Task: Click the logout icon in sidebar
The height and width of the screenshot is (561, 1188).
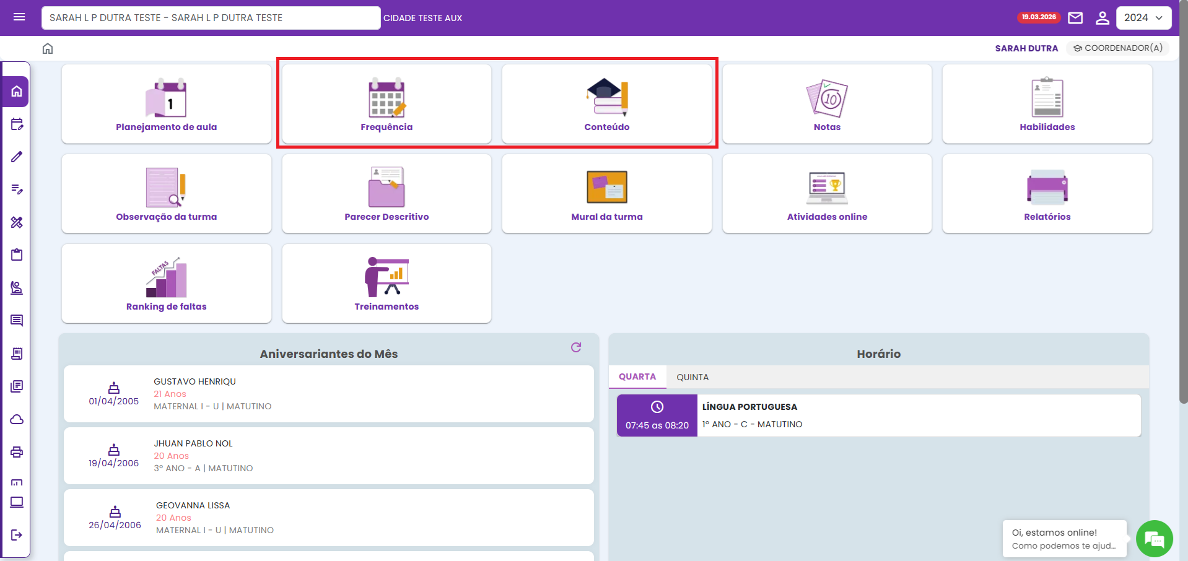Action: pos(17,535)
